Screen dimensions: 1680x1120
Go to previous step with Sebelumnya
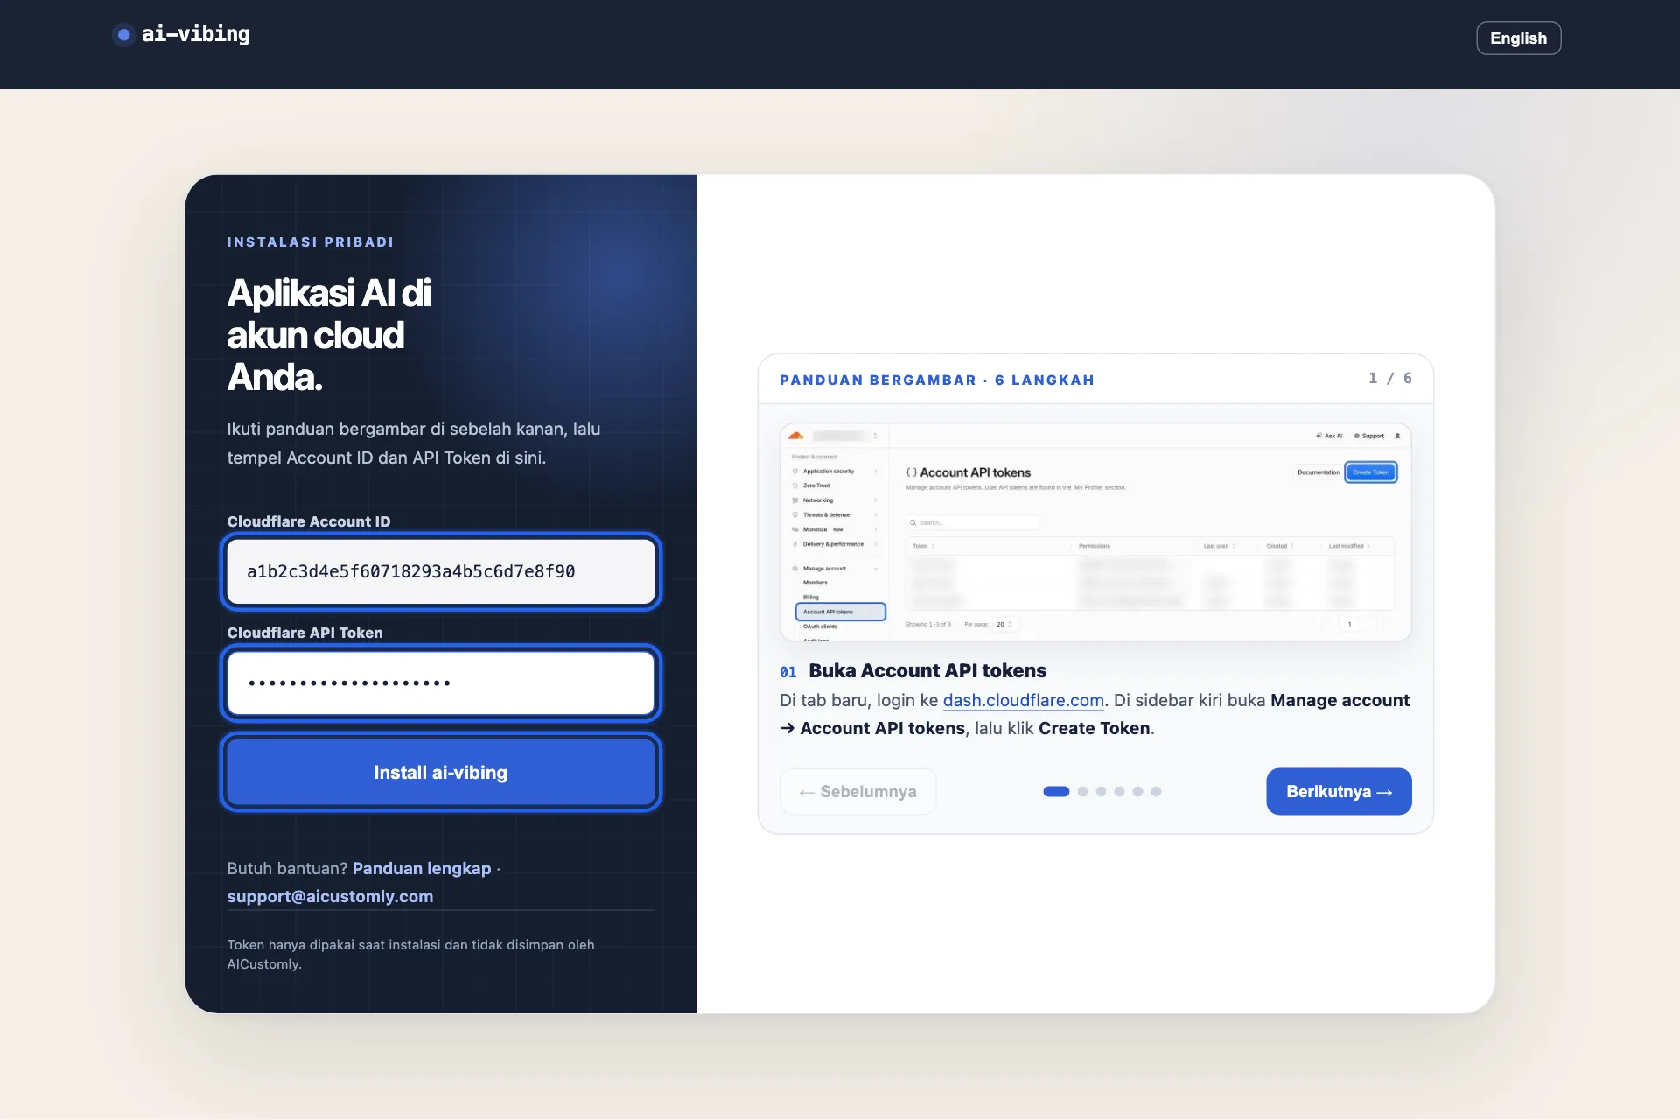click(x=857, y=791)
